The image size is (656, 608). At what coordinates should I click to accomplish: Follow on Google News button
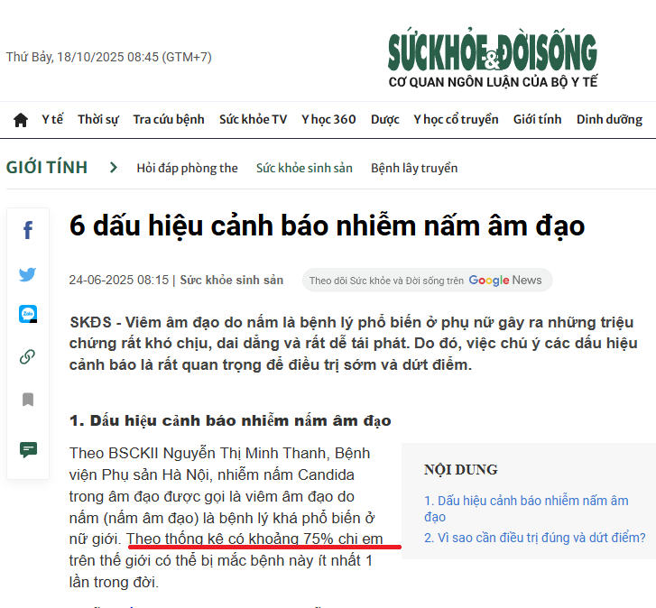(426, 281)
